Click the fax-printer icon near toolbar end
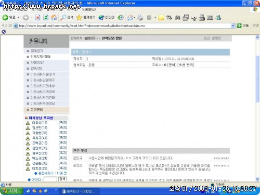 202,18
